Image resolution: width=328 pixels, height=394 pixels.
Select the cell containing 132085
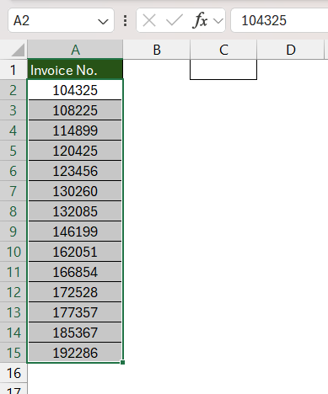pyautogui.click(x=75, y=211)
